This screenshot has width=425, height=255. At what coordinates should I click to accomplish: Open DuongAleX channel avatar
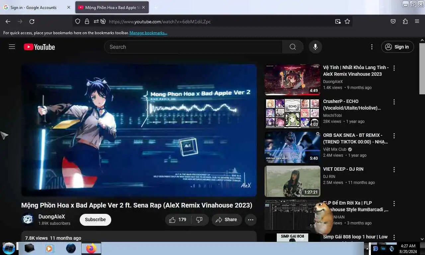point(28,219)
